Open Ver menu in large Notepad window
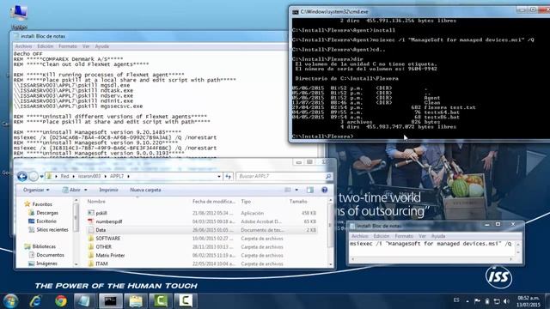 [86, 46]
